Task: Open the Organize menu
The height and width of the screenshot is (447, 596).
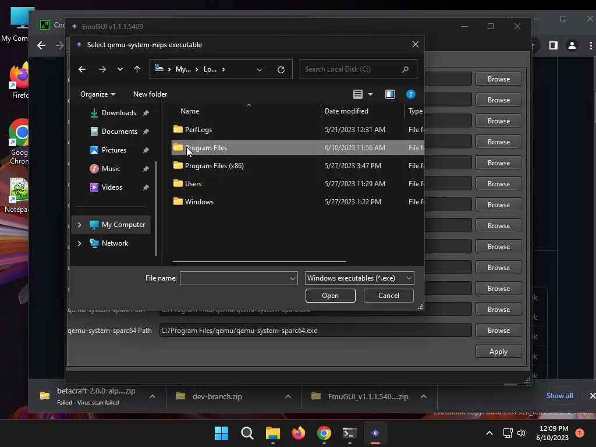Action: pos(98,94)
